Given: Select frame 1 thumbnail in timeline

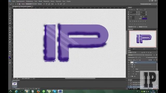Looking at the screenshot, I should point(15,84).
